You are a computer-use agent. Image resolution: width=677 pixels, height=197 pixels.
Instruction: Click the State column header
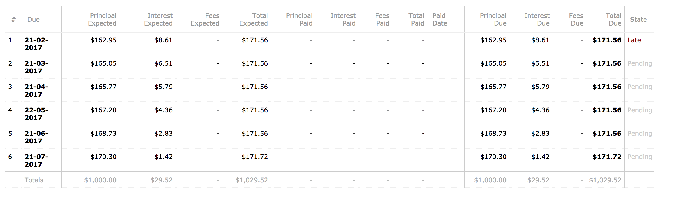click(x=638, y=20)
